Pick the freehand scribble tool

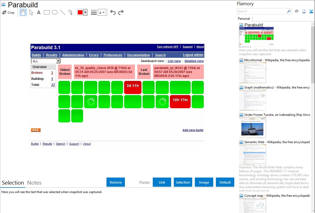[70, 12]
